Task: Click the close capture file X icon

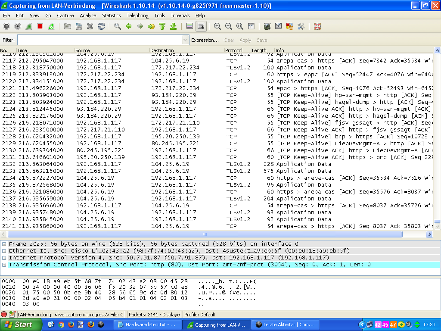Action: [90, 26]
